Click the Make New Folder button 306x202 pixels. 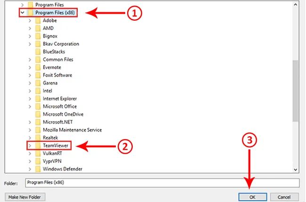(x=24, y=196)
